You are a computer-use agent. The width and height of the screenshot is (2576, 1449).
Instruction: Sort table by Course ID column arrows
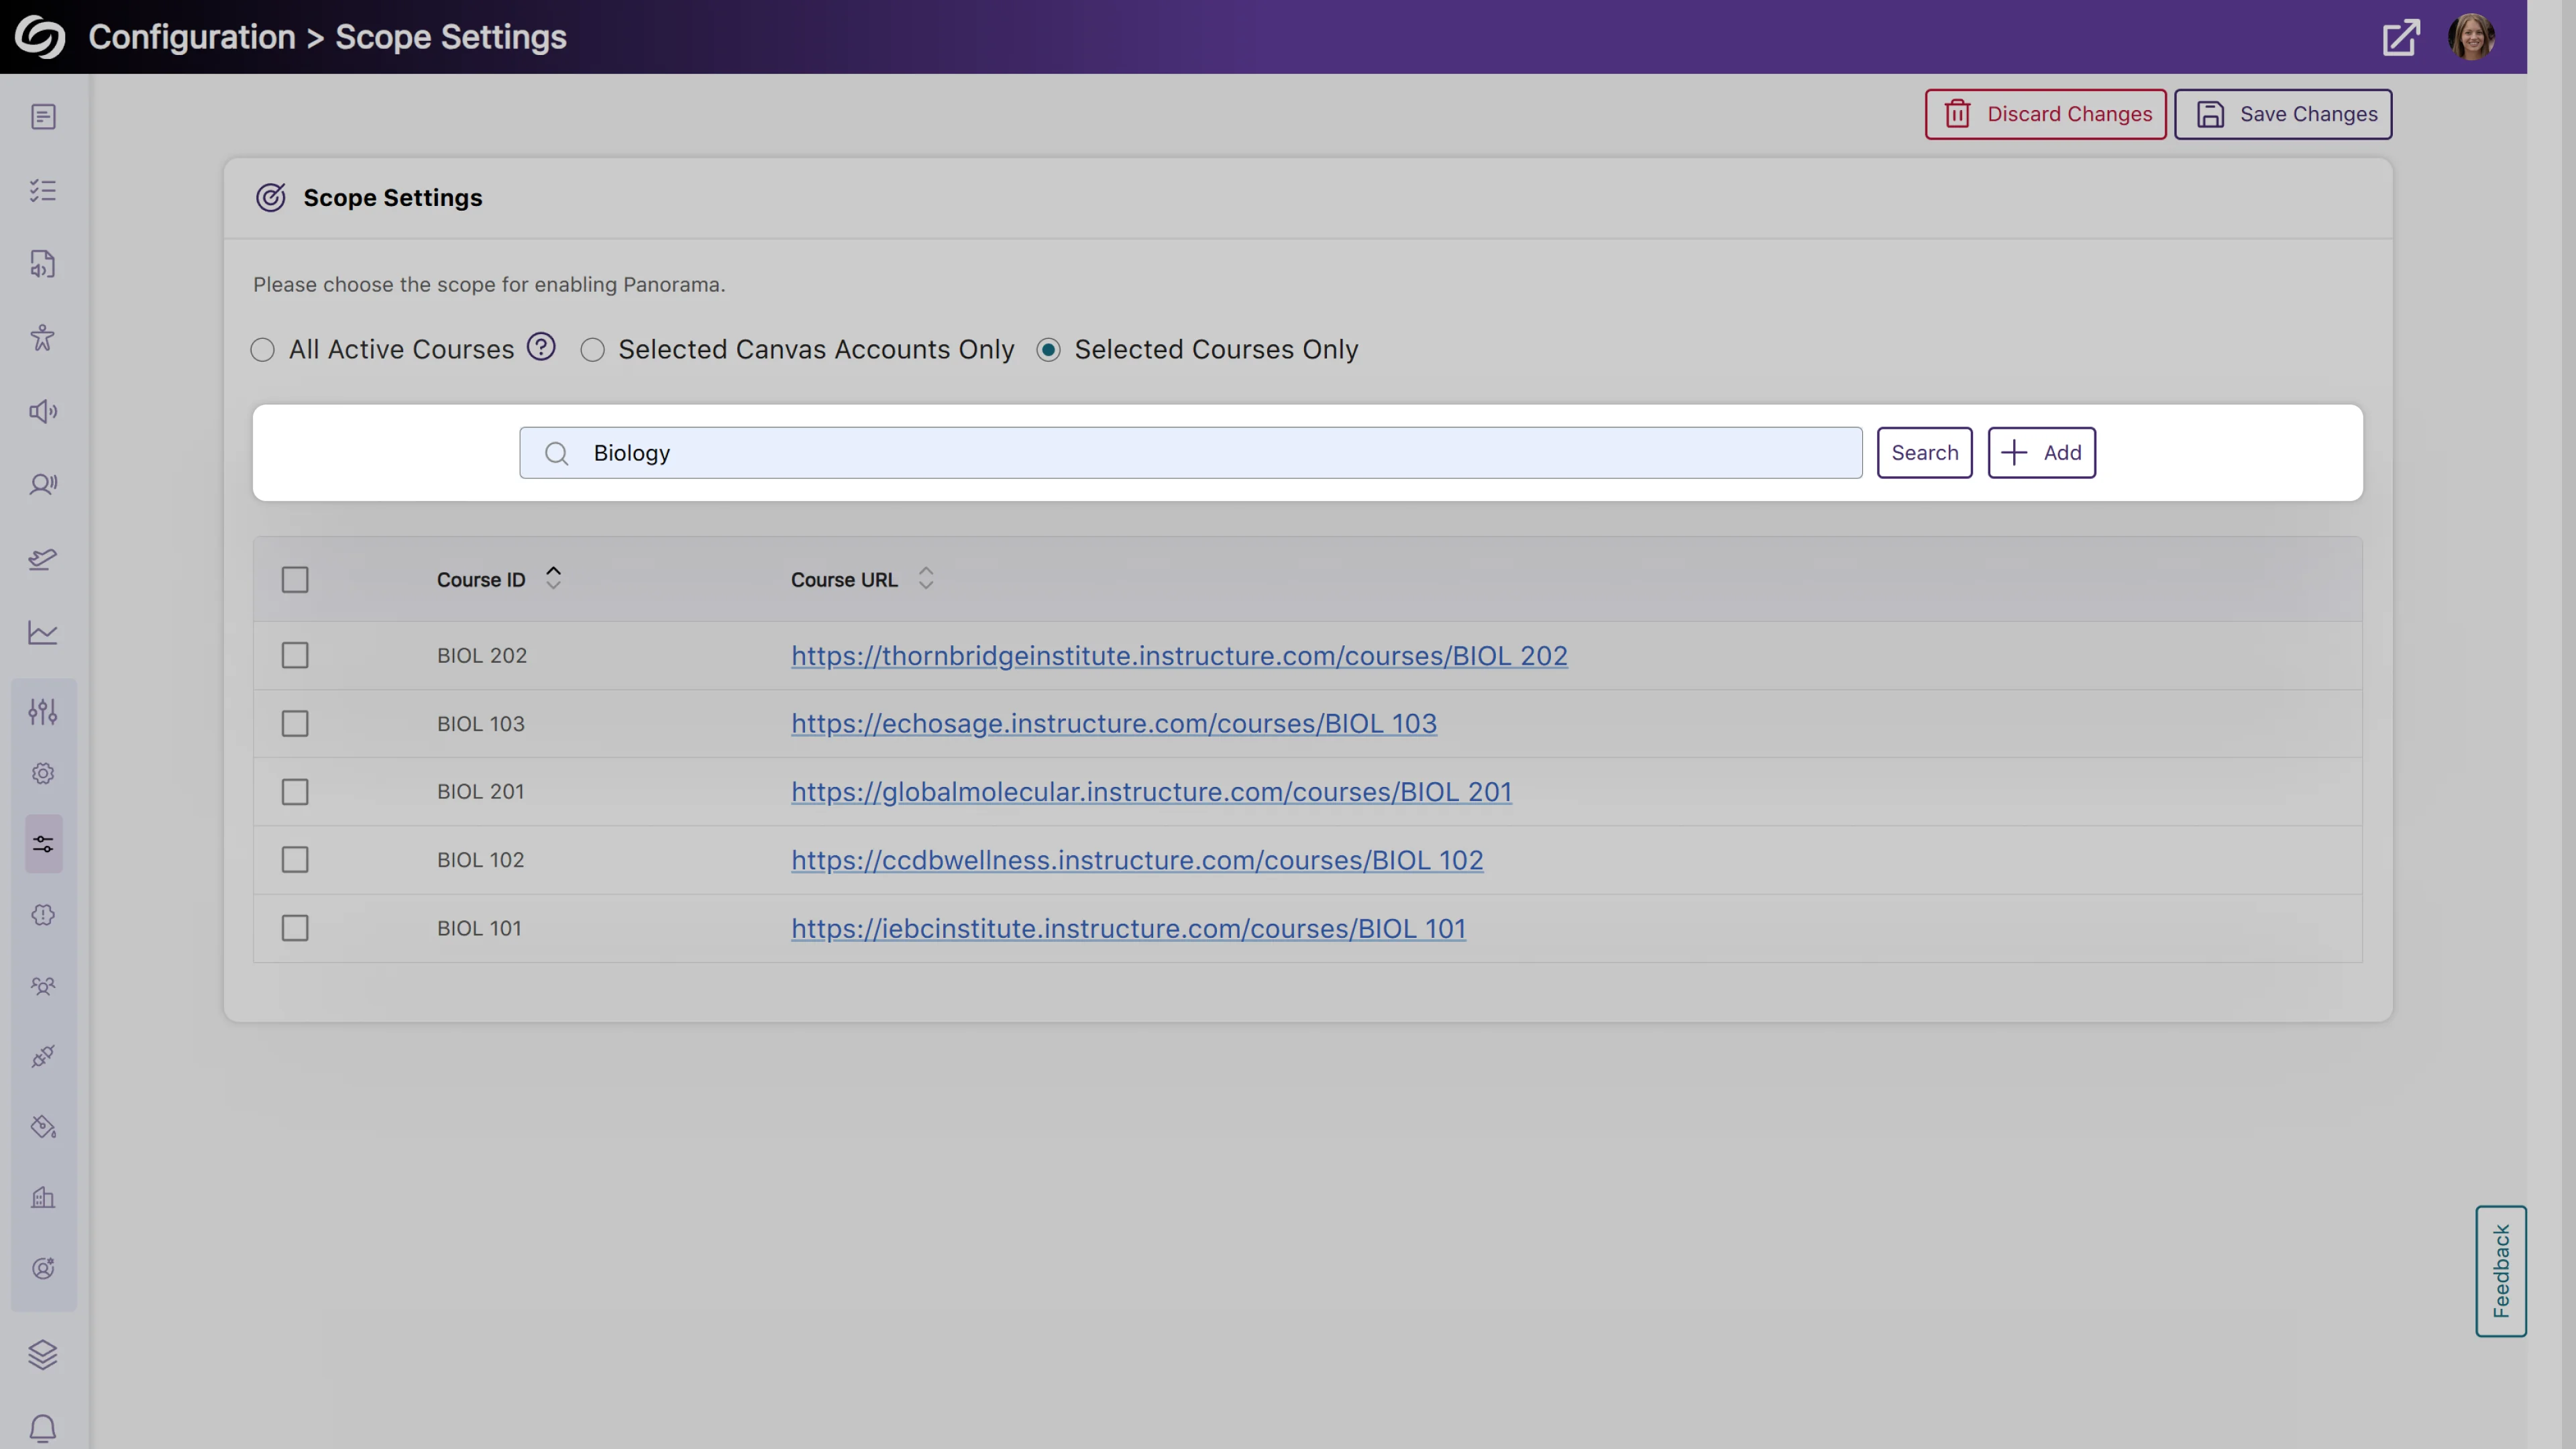[553, 578]
